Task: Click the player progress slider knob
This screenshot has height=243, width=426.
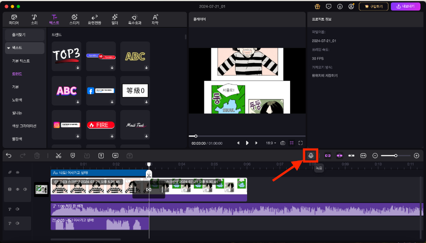Action: tap(195, 136)
